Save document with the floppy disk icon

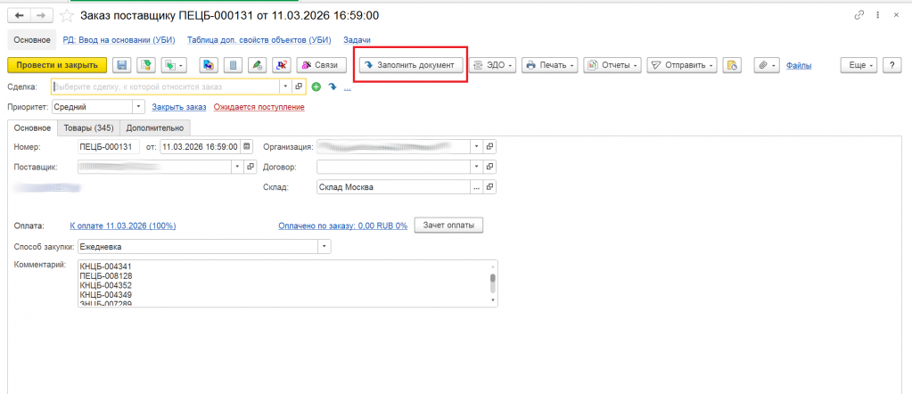click(122, 66)
